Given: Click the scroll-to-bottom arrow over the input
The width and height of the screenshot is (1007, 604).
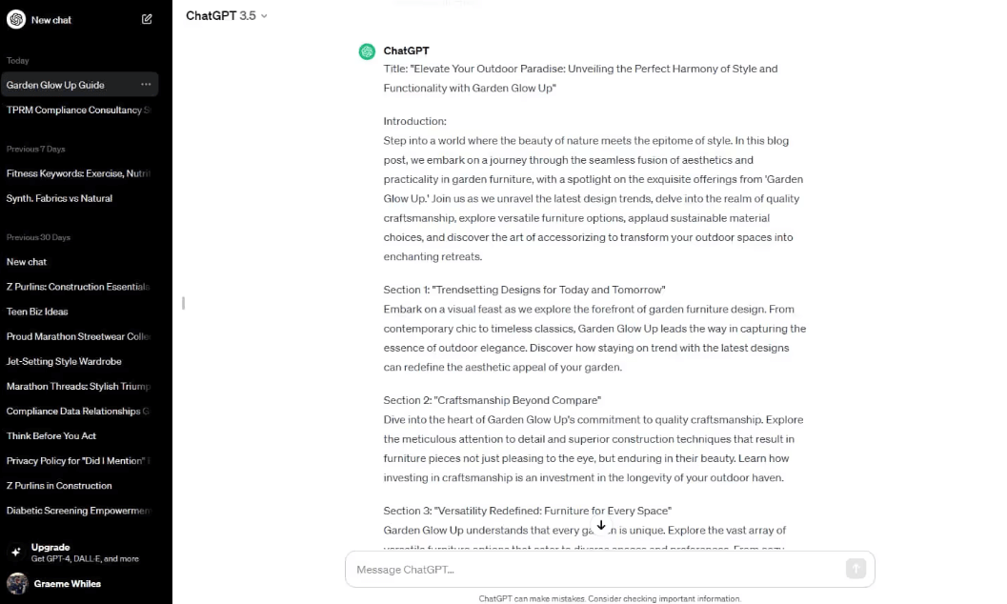Looking at the screenshot, I should [x=601, y=525].
